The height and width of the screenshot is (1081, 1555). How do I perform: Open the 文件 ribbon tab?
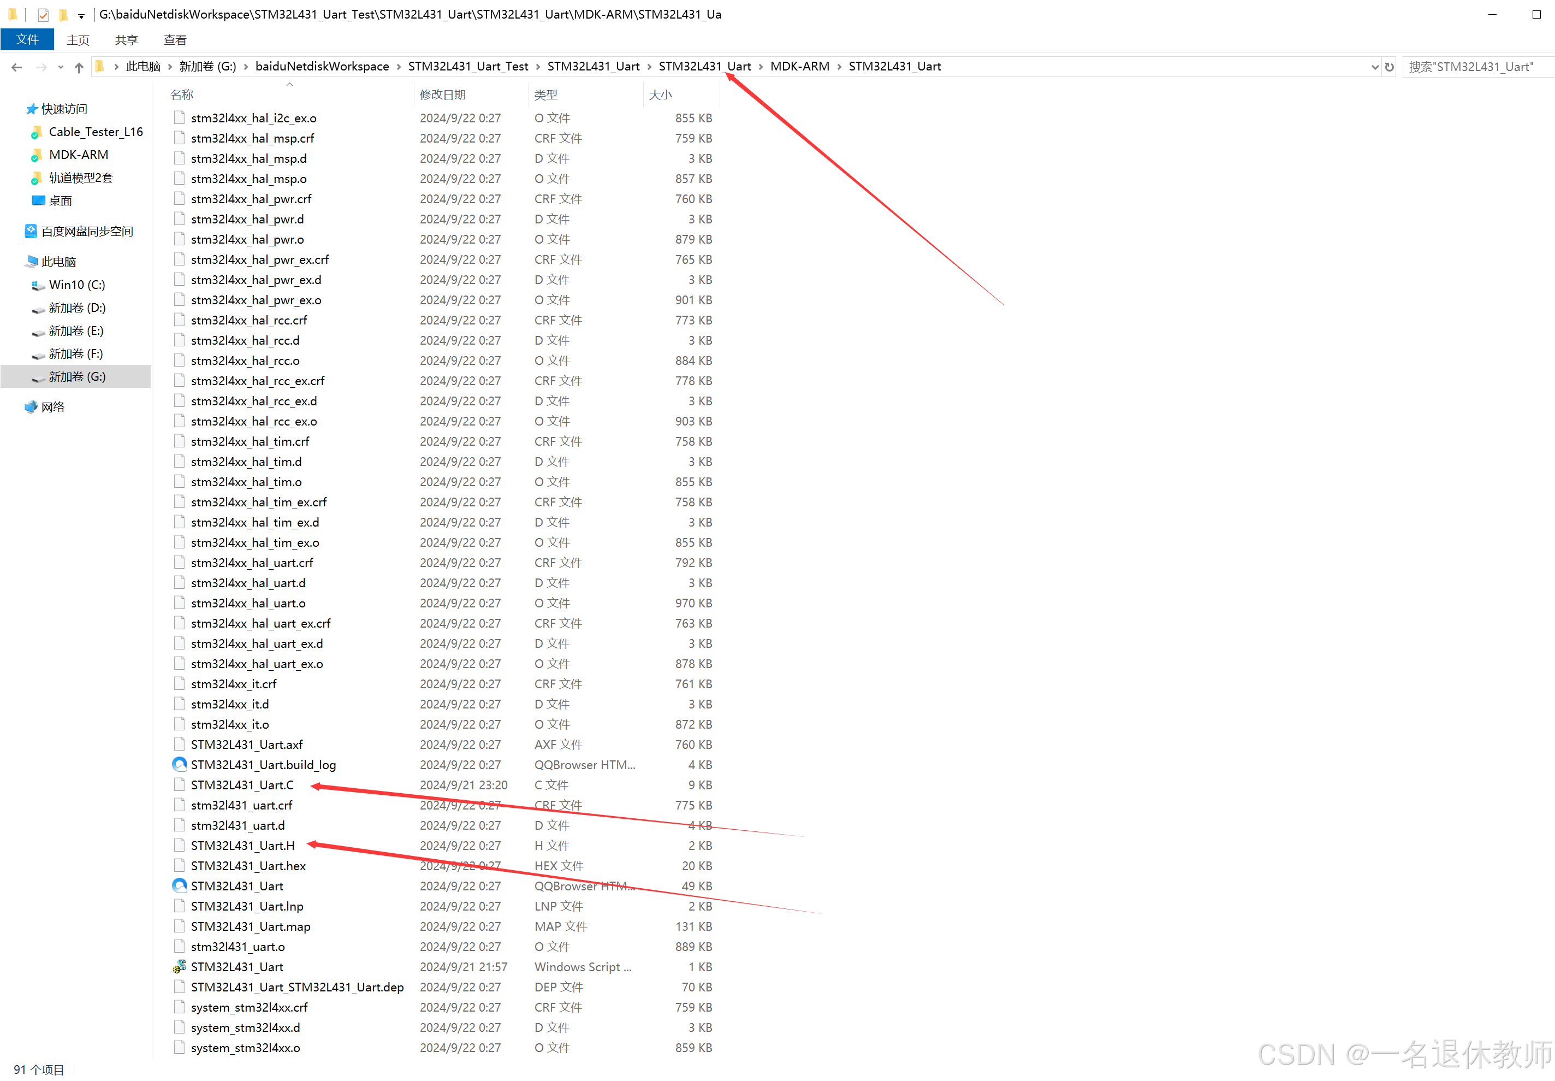click(27, 39)
